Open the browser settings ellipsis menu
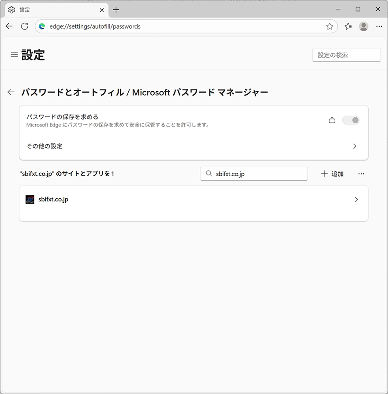Image resolution: width=388 pixels, height=394 pixels. pyautogui.click(x=379, y=26)
